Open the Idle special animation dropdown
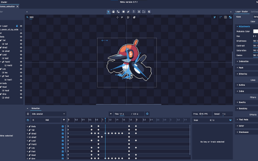Viewport: 258px width, 161px height. (x=48, y=114)
